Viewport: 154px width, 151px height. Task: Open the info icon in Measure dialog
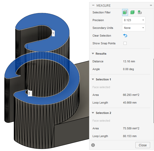[x=93, y=145]
